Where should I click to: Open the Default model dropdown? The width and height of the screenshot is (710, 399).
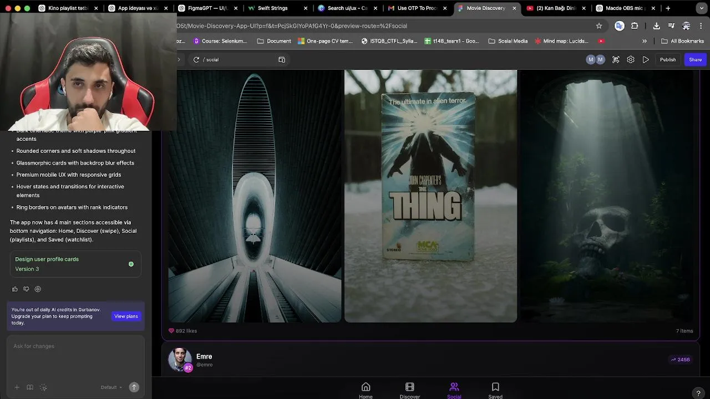point(111,387)
